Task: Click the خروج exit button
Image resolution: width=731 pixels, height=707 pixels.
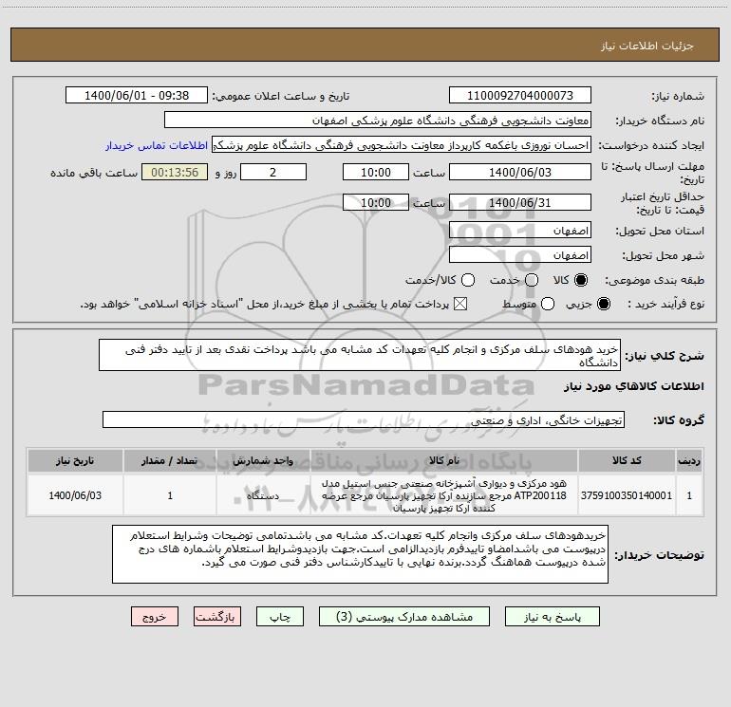Action: (x=155, y=617)
